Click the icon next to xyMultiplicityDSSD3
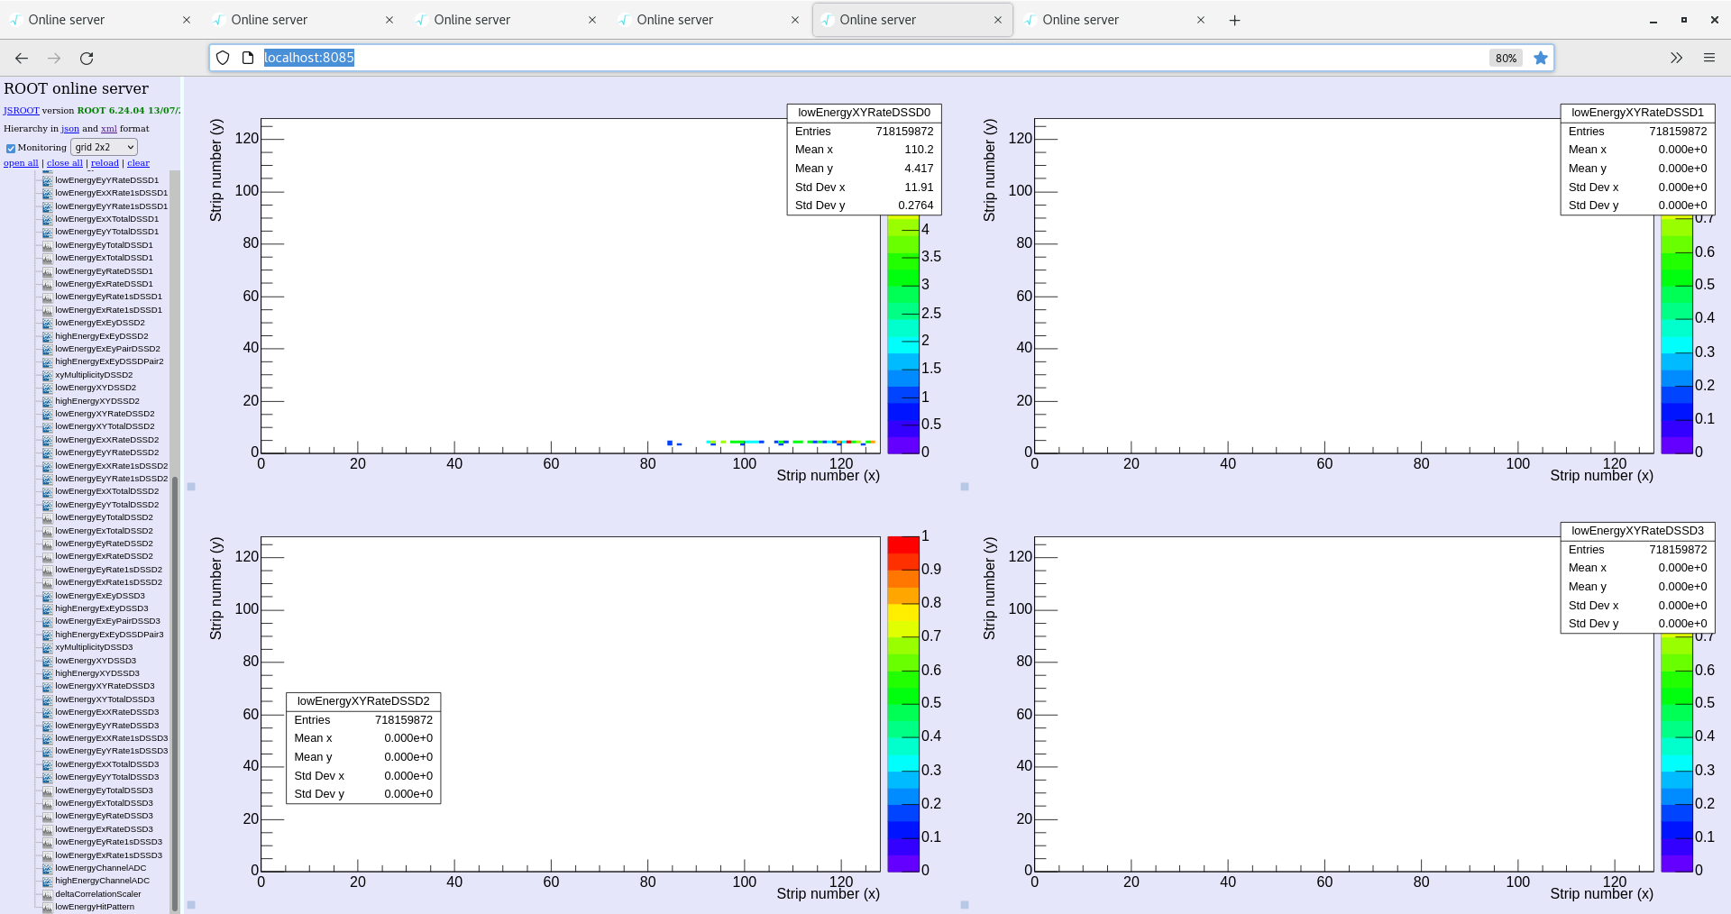Image resolution: width=1731 pixels, height=914 pixels. pyautogui.click(x=48, y=647)
